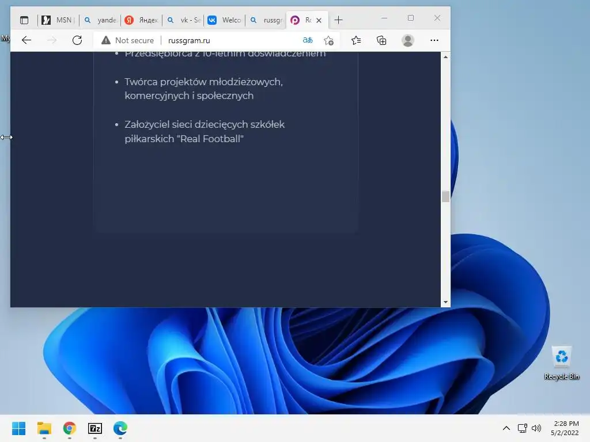
Task: Click text "Twórca projektów młodzieżowych"
Action: (x=203, y=82)
